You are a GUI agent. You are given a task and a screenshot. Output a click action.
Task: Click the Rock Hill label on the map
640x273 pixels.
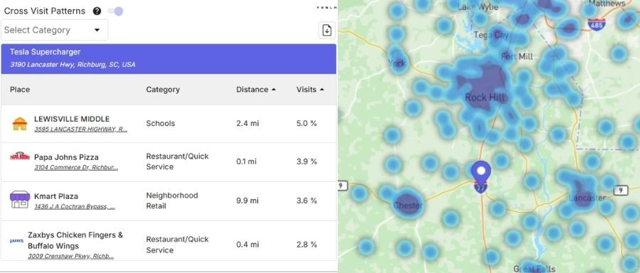pyautogui.click(x=485, y=97)
